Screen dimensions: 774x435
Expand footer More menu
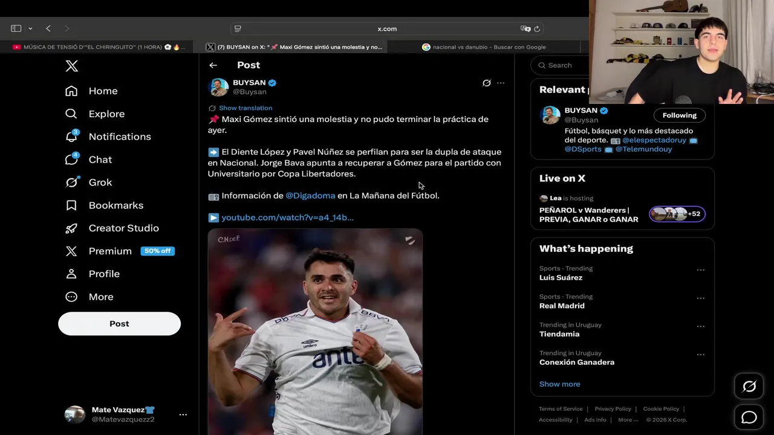coord(628,420)
